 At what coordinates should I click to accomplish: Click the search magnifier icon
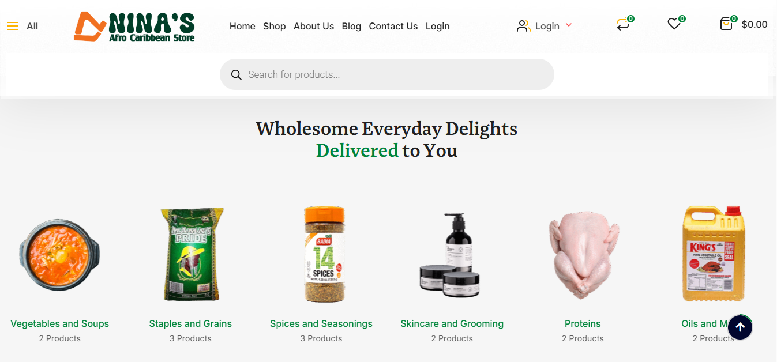pos(236,74)
